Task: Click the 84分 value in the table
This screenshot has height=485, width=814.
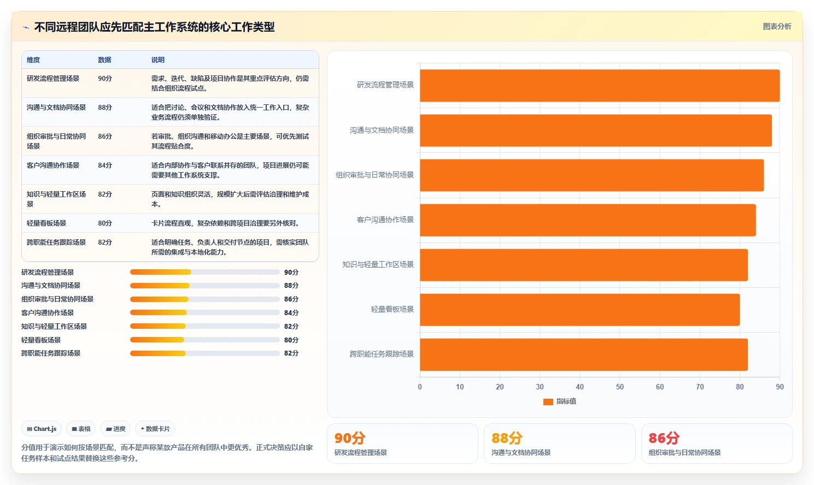Action: click(105, 165)
